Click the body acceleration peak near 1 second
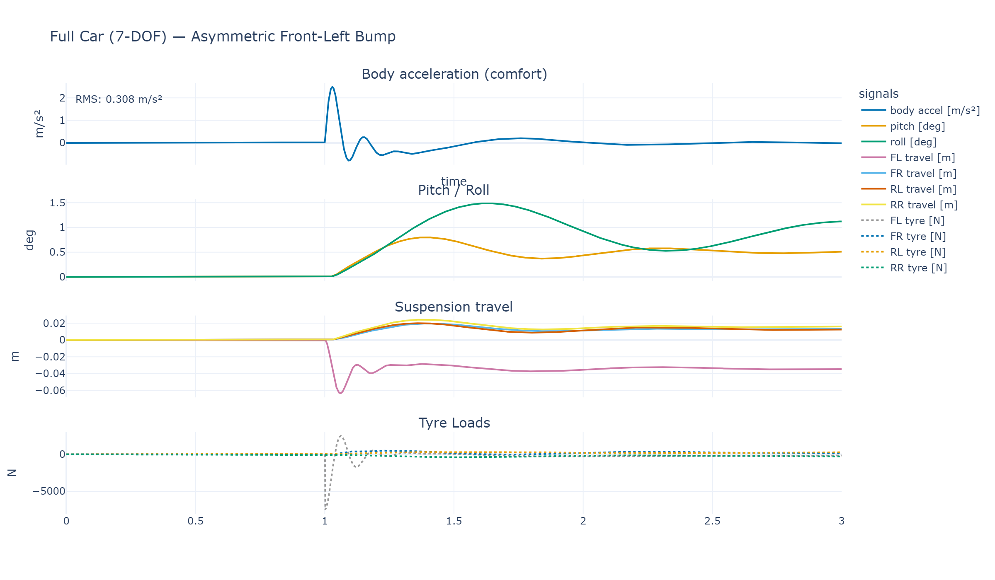Screen dimensions: 995x580 point(332,87)
